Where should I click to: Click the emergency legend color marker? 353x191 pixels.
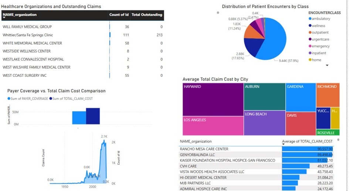click(310, 46)
